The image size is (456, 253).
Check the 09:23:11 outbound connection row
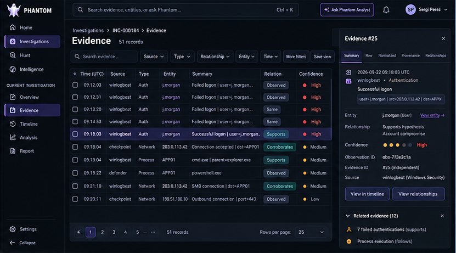click(75, 199)
